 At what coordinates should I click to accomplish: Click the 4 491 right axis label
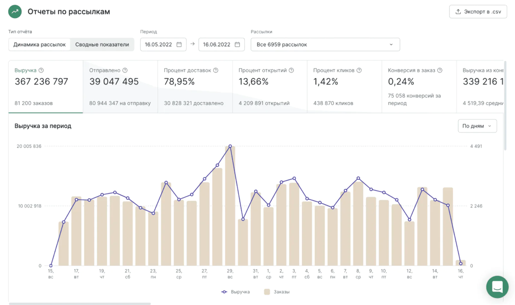(x=476, y=146)
